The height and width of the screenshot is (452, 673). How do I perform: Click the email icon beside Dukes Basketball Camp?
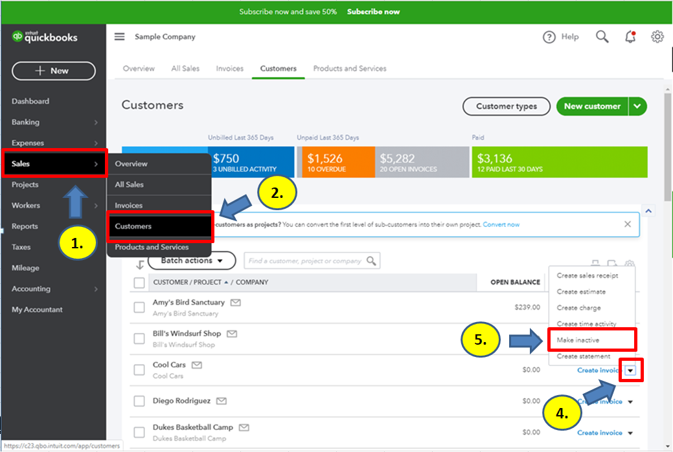click(244, 427)
